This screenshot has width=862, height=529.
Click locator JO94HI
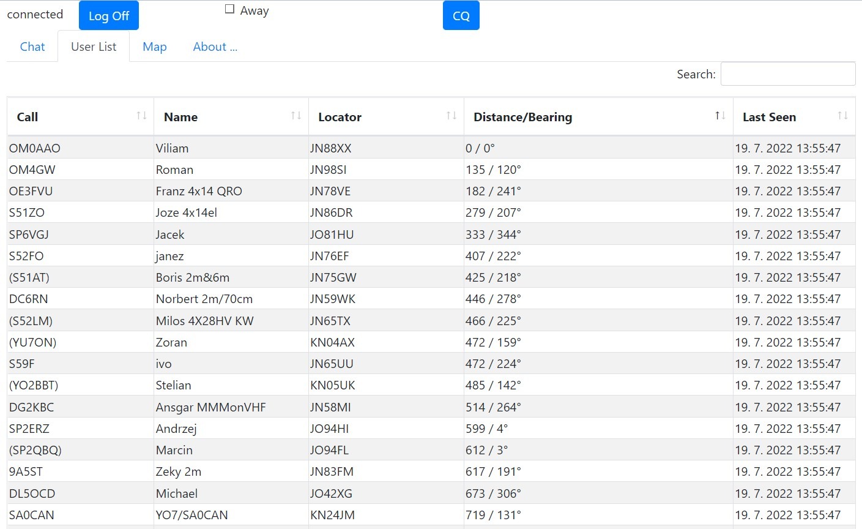pos(330,429)
